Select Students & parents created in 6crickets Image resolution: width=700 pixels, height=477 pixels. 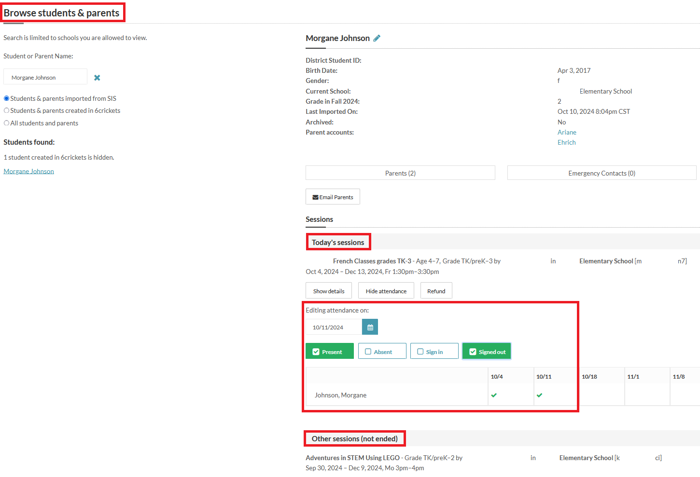pyautogui.click(x=7, y=110)
